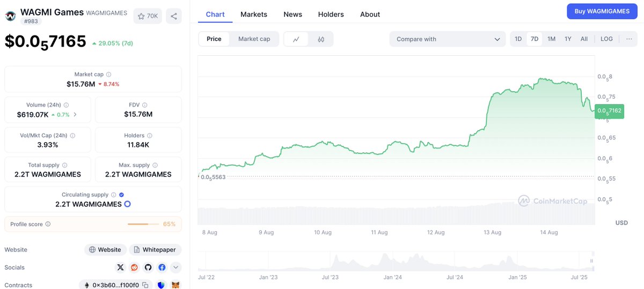Screen dimensions: 644x289
Task: Open the Markets tab
Action: (x=254, y=14)
